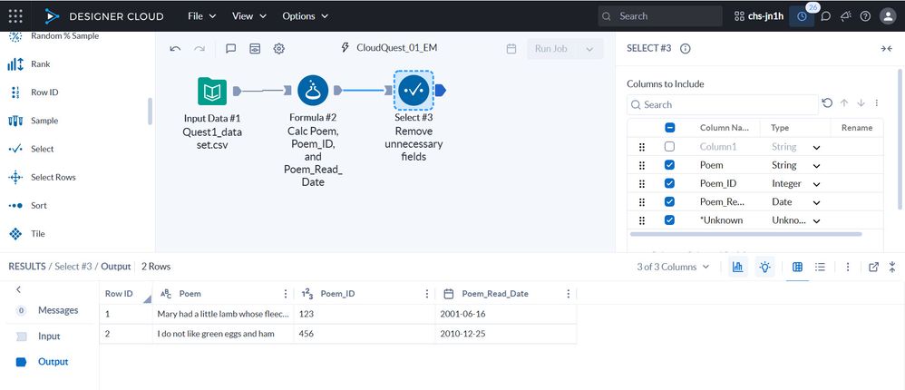Select the Formula #2 node icon

[x=313, y=90]
